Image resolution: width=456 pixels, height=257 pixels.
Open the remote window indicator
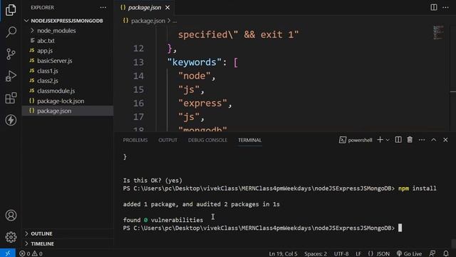[x=8, y=253]
